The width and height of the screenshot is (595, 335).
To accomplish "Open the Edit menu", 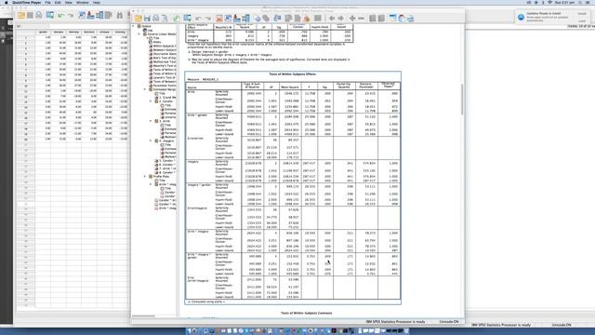I will click(58, 3).
